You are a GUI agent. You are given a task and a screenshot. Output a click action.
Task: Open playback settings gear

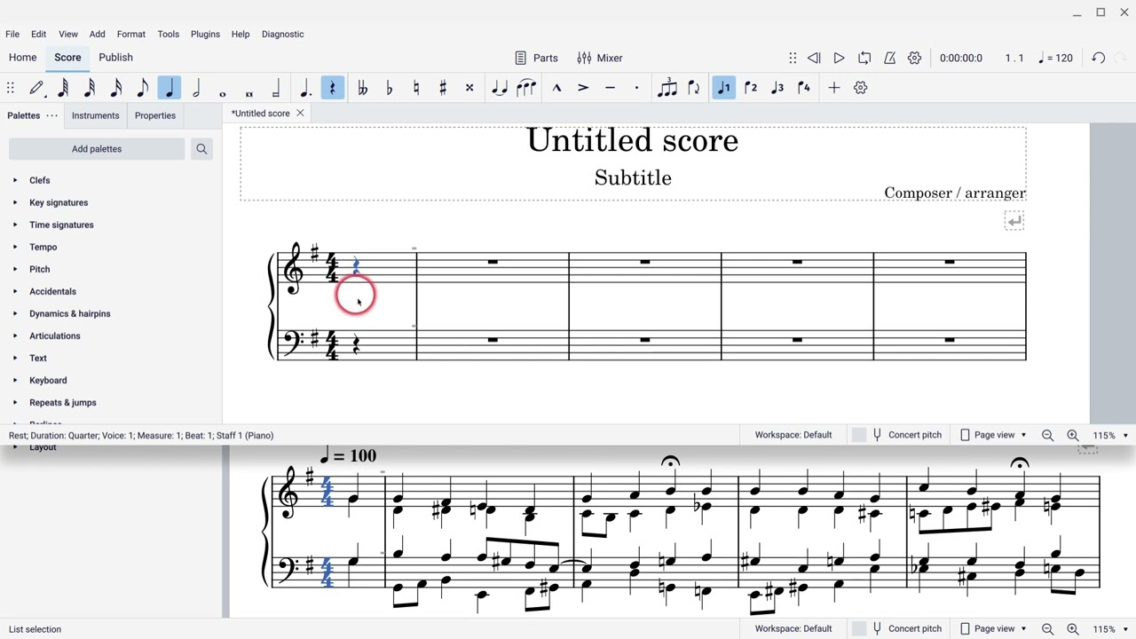click(915, 58)
